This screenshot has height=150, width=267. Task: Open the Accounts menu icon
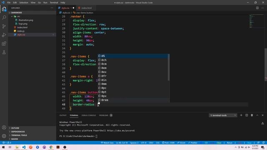pos(4,127)
